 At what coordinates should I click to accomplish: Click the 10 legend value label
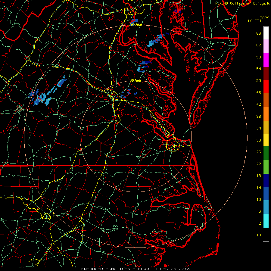click(259, 199)
